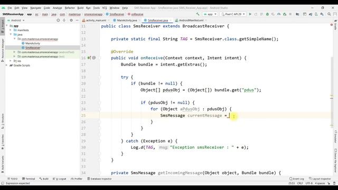
Task: Expand the androidTest package node
Action: (14, 52)
